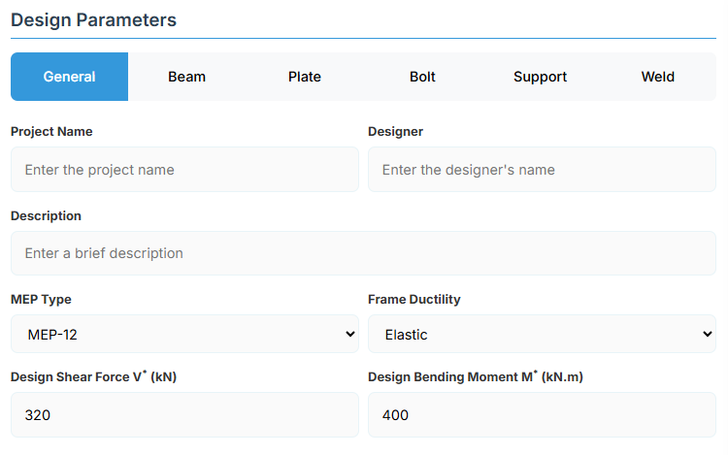The width and height of the screenshot is (728, 455).
Task: Open the Beam tab
Action: pos(186,77)
